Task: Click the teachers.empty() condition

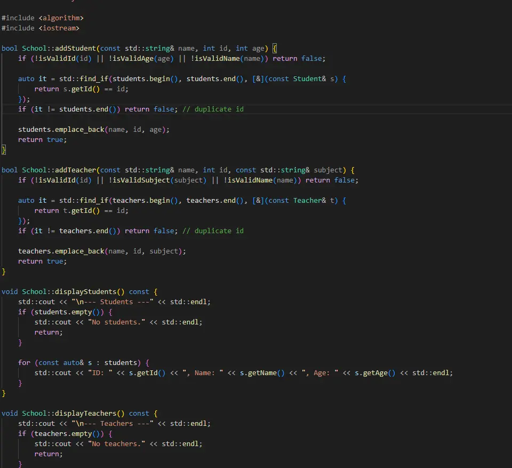Action: point(67,433)
